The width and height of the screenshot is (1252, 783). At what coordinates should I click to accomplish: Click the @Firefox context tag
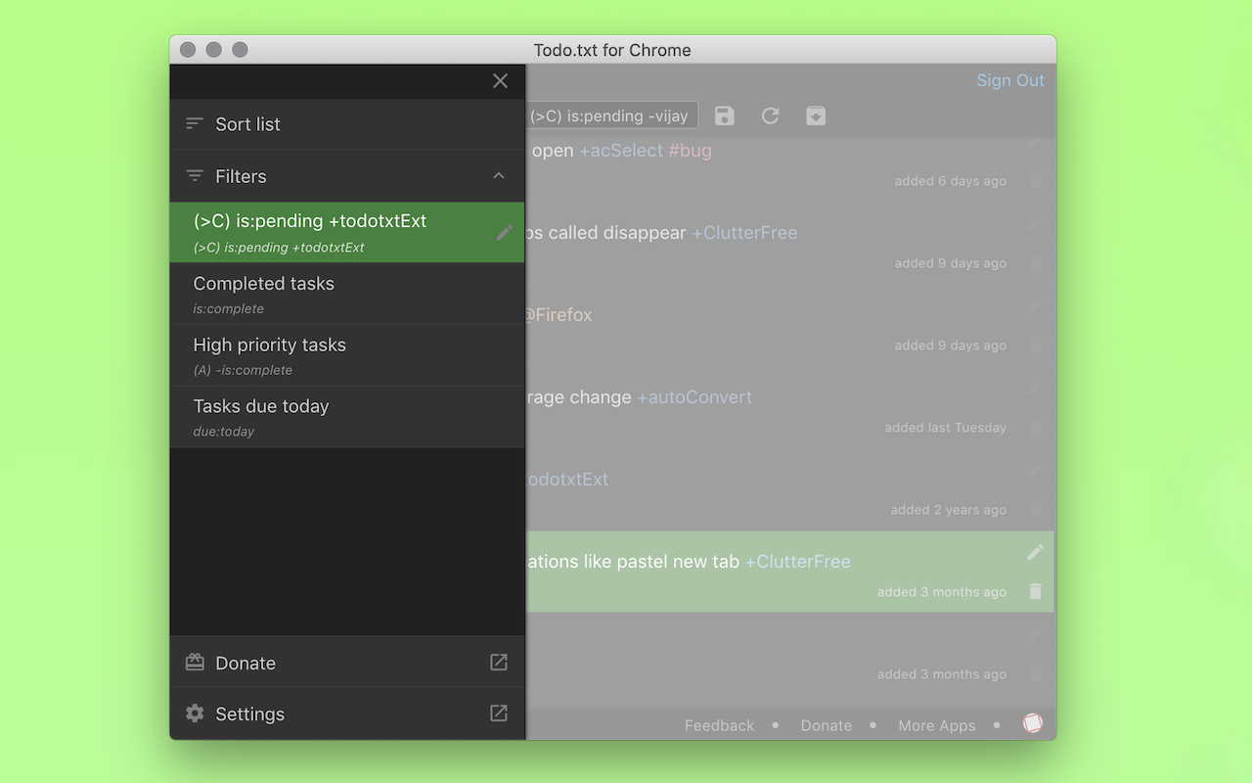(558, 315)
